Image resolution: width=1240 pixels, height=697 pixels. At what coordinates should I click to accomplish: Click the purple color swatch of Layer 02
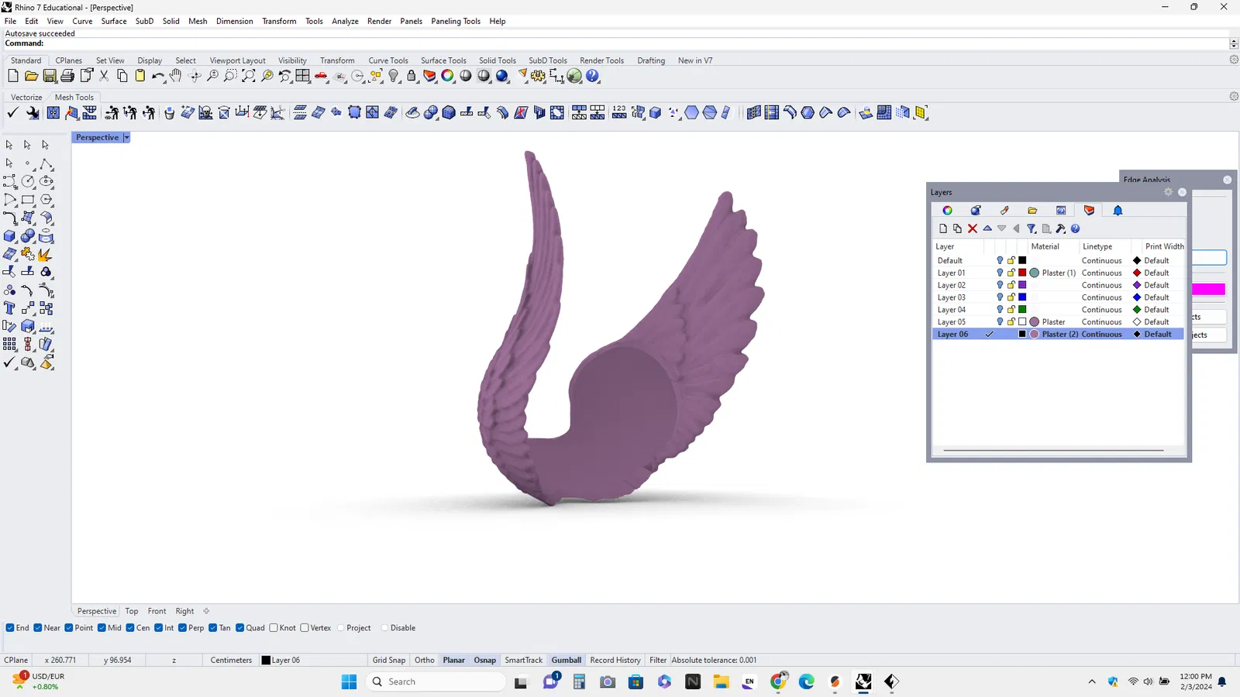(1022, 285)
